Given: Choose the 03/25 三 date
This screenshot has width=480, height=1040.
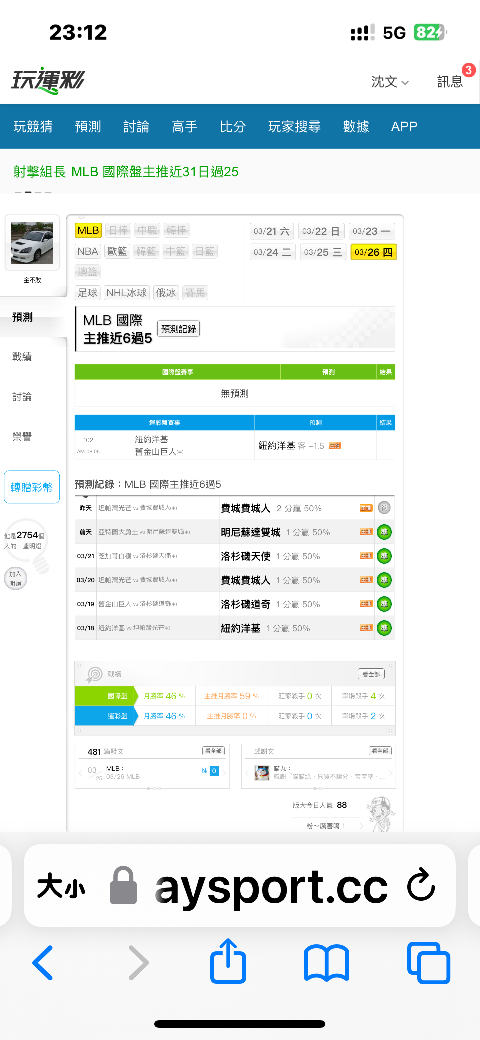Looking at the screenshot, I should [323, 252].
